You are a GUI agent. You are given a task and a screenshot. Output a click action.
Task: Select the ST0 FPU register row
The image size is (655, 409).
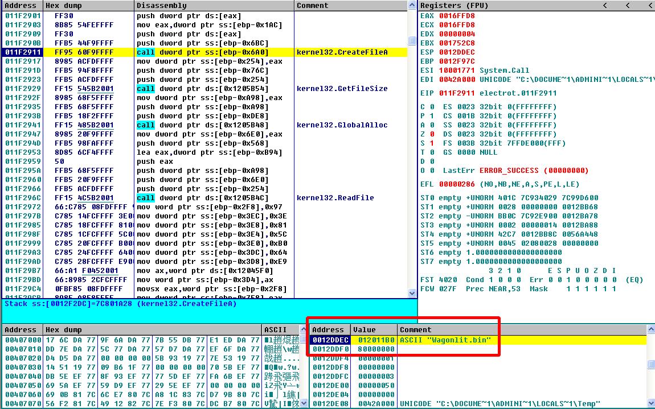click(509, 198)
